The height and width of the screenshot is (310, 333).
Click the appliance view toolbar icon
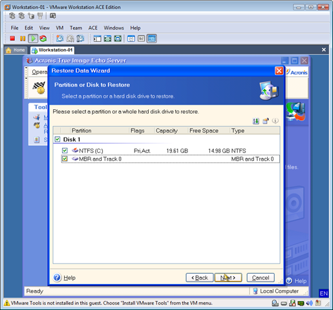(141, 39)
